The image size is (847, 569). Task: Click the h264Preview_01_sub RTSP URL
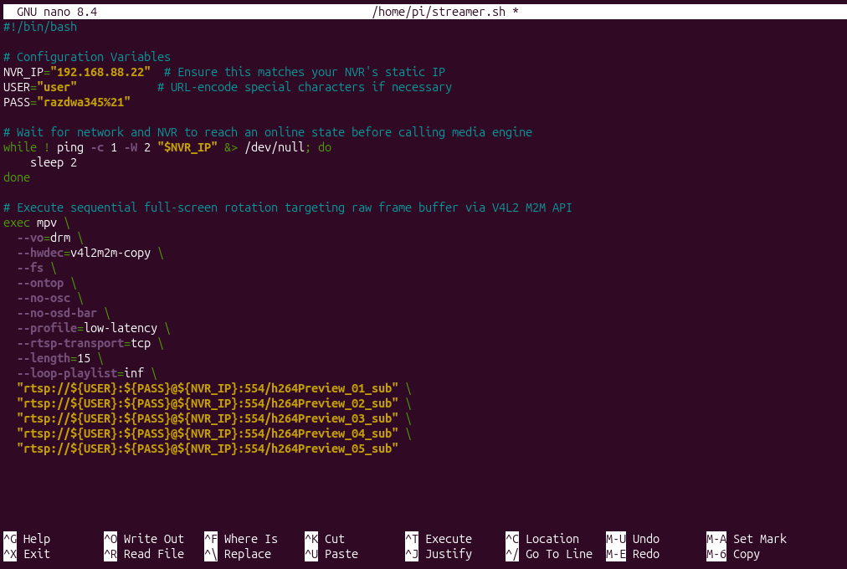(208, 389)
